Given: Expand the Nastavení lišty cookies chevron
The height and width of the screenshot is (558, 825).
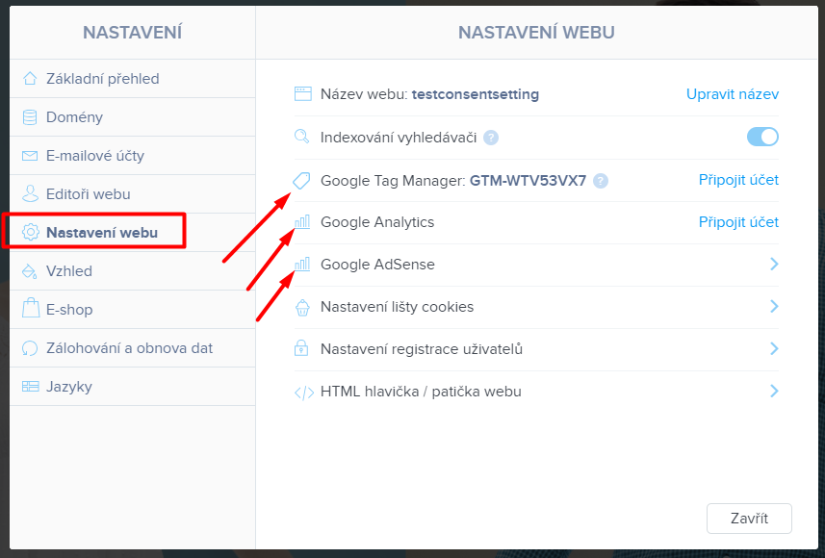Looking at the screenshot, I should coord(774,306).
